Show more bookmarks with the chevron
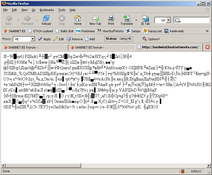The height and width of the screenshot is (175, 212). [207, 31]
